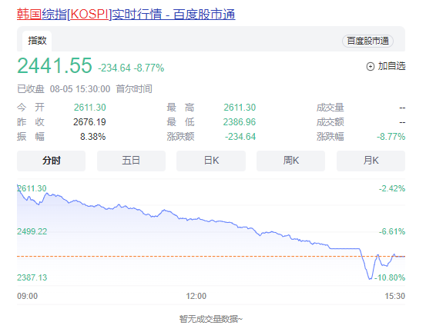Switch the chart to 五日 view

(131, 161)
